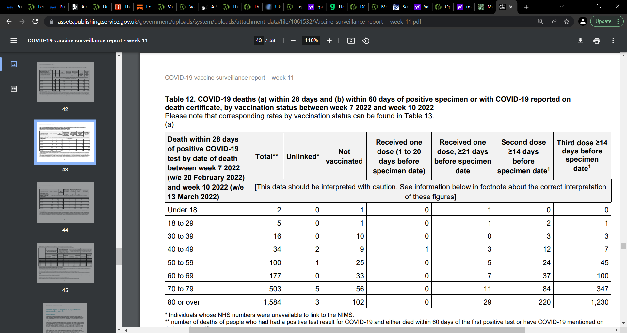
Task: Download the PDF file
Action: (x=580, y=40)
